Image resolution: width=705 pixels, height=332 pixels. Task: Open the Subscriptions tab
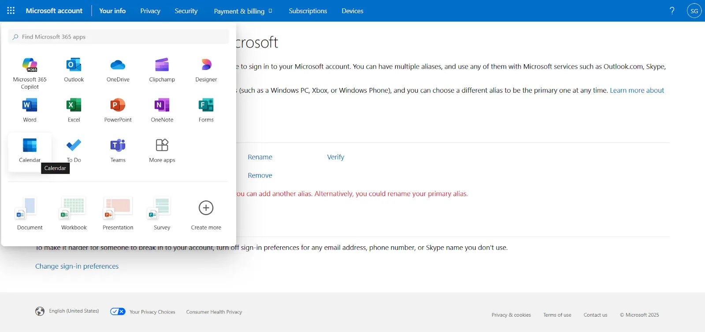pyautogui.click(x=308, y=11)
